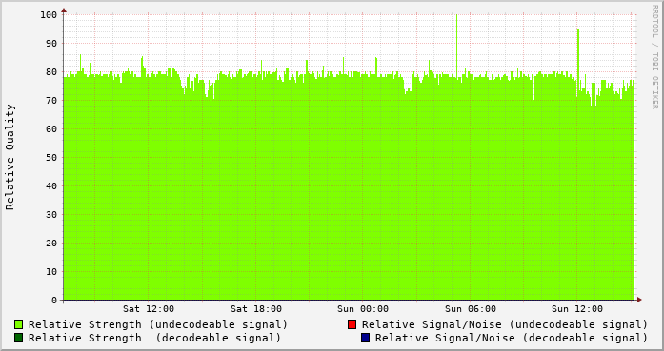The width and height of the screenshot is (664, 351).
Task: Click the 0 label at the axis origin
Action: pos(54,301)
